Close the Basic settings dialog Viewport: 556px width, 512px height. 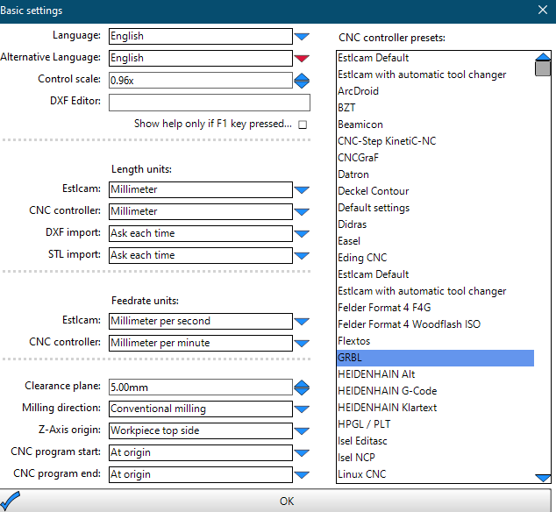click(542, 10)
